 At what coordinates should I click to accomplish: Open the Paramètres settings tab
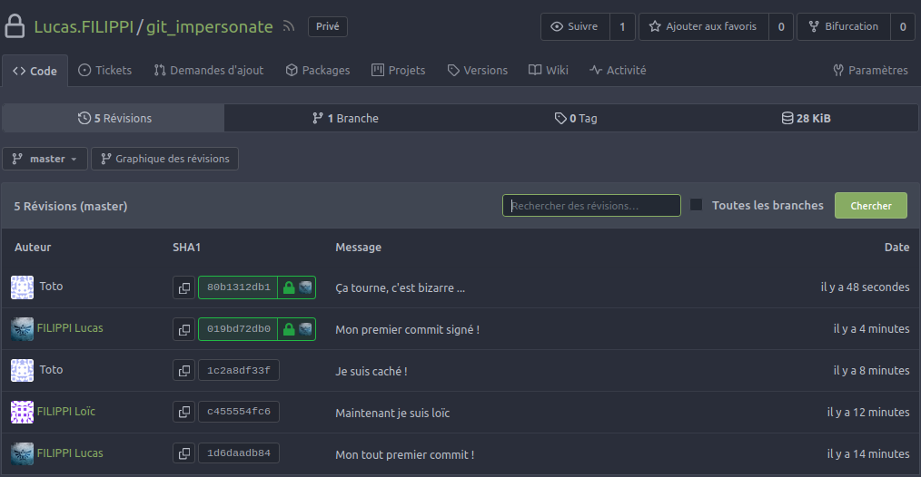(x=869, y=70)
